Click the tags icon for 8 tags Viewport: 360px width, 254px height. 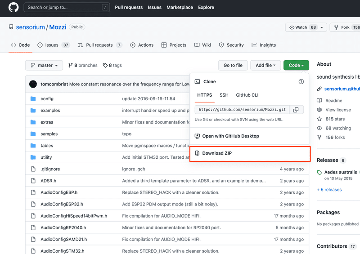[105, 65]
